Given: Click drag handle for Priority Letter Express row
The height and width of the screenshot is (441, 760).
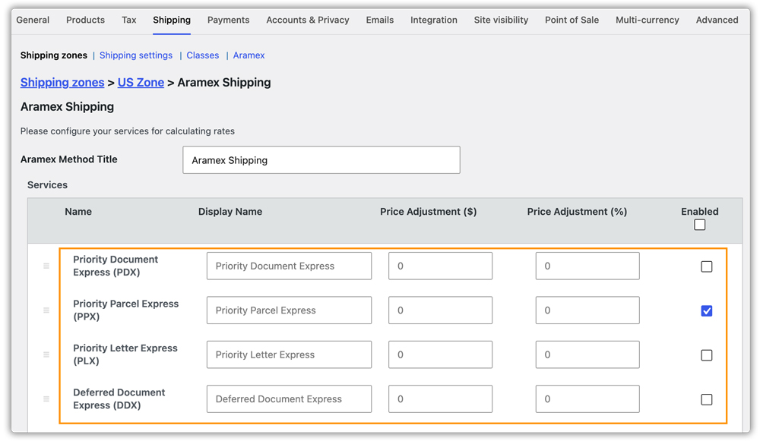Looking at the screenshot, I should tap(46, 354).
